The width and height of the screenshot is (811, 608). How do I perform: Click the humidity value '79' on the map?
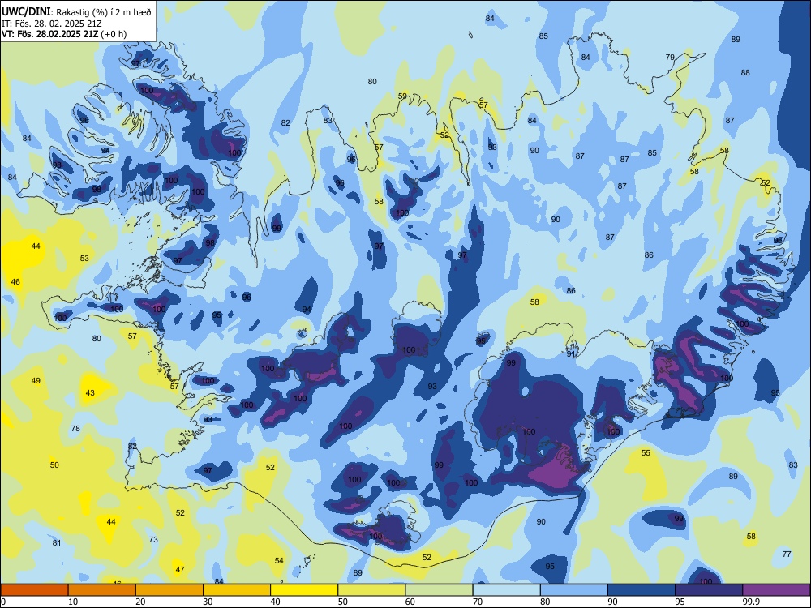pos(670,58)
